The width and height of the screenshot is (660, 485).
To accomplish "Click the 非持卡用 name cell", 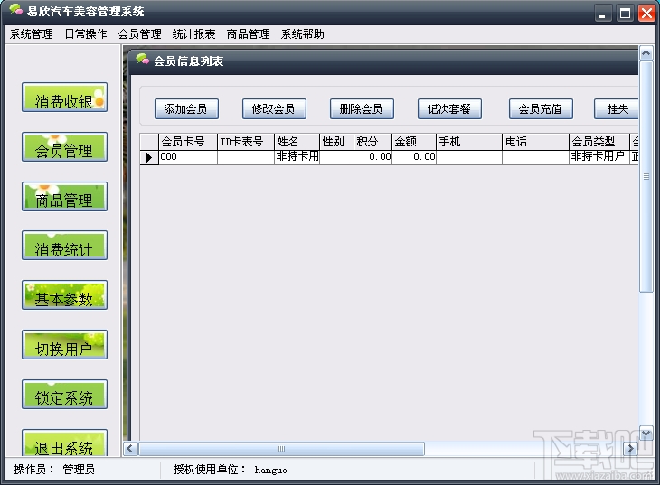I will point(297,157).
